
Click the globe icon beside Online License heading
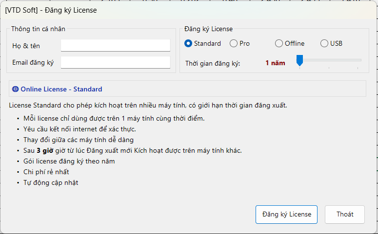point(15,89)
